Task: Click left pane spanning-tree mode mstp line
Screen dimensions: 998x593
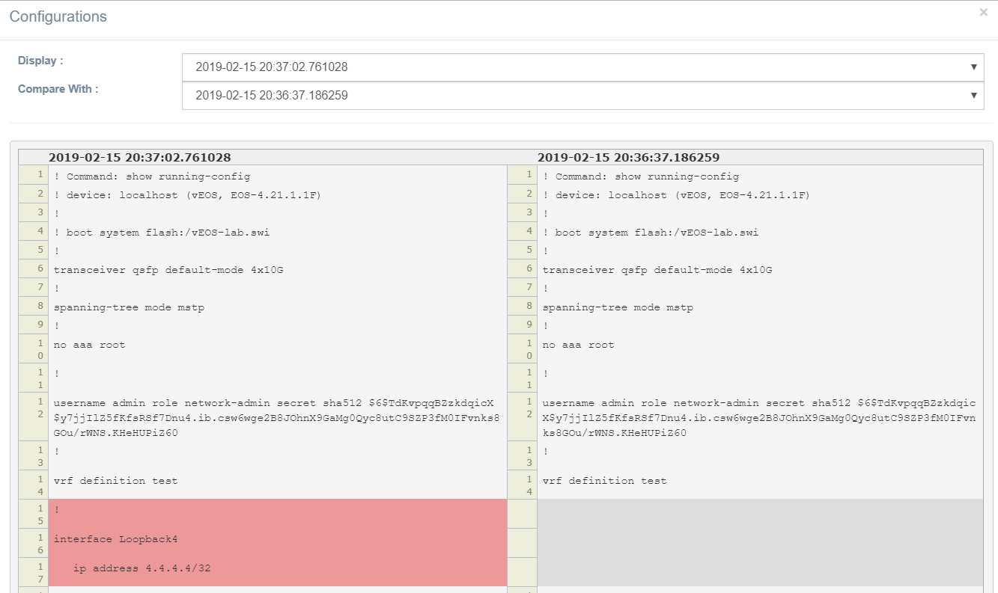Action: tap(129, 307)
